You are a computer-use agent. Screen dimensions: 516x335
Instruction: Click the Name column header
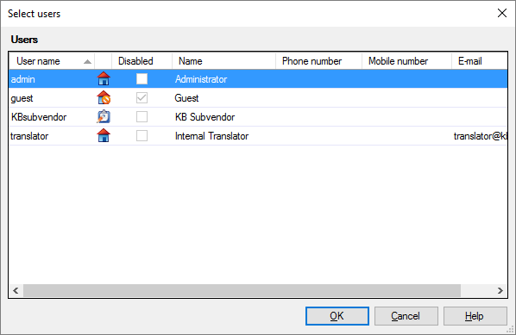tap(223, 61)
